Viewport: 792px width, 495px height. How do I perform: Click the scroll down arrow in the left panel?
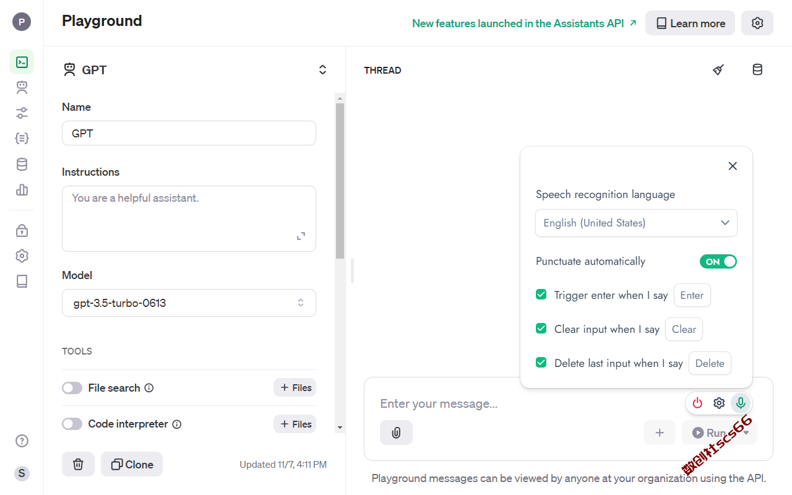coord(340,428)
